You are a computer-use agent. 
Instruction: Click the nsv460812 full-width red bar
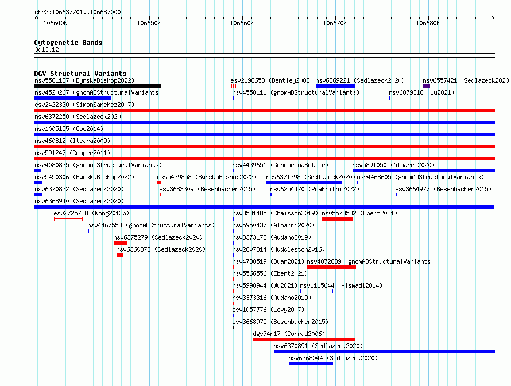coord(264,146)
